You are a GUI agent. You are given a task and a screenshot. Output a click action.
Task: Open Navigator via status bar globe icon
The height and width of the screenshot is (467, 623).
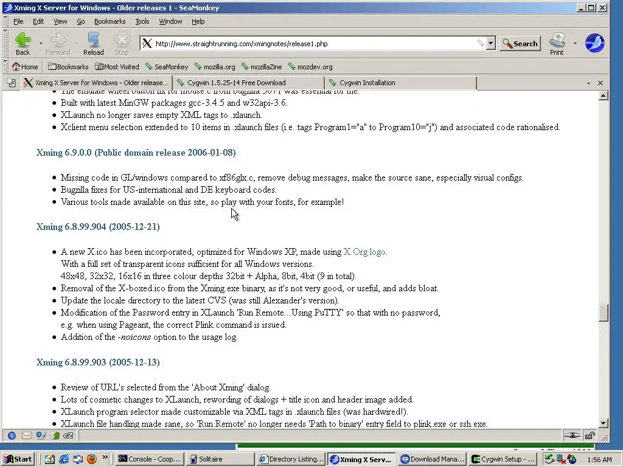[x=12, y=435]
